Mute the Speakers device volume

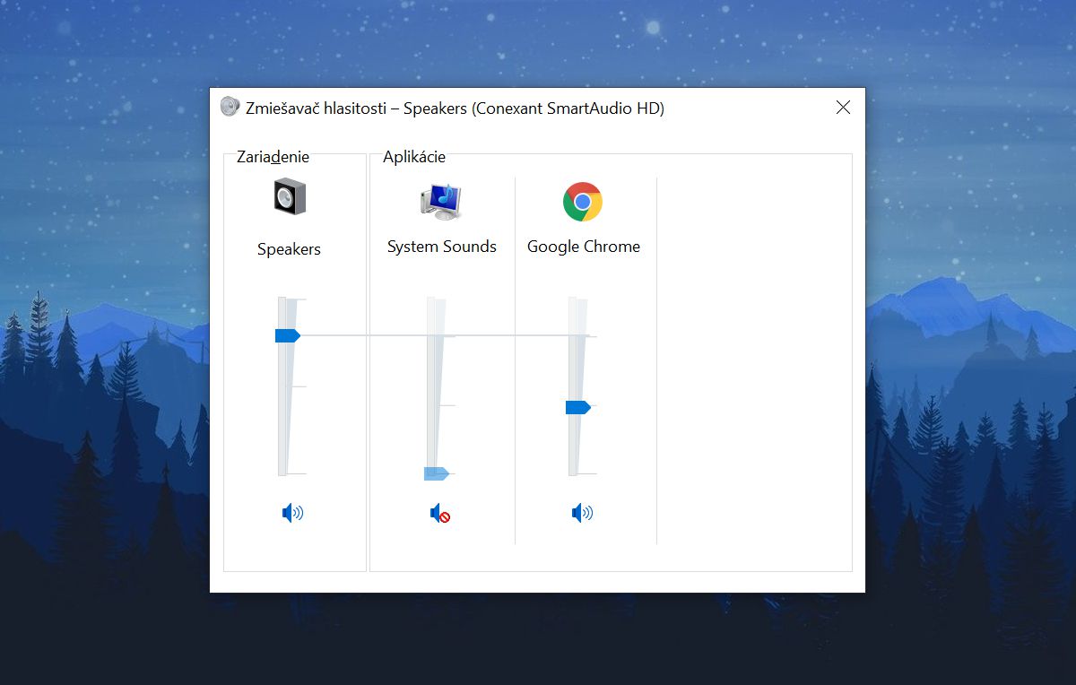pyautogui.click(x=292, y=514)
